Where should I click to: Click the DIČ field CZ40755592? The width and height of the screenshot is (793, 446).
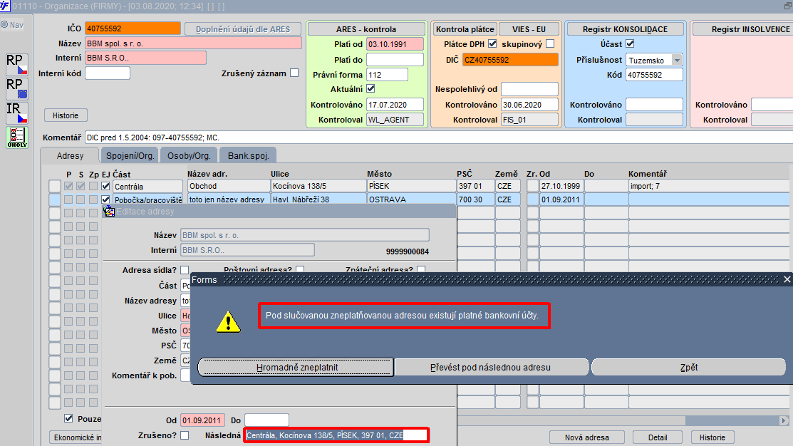[x=510, y=60]
